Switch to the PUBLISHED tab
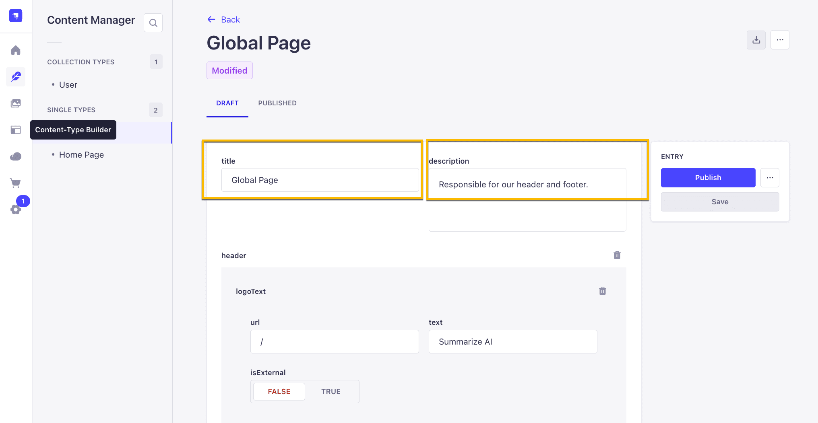This screenshot has height=423, width=818. 277,103
